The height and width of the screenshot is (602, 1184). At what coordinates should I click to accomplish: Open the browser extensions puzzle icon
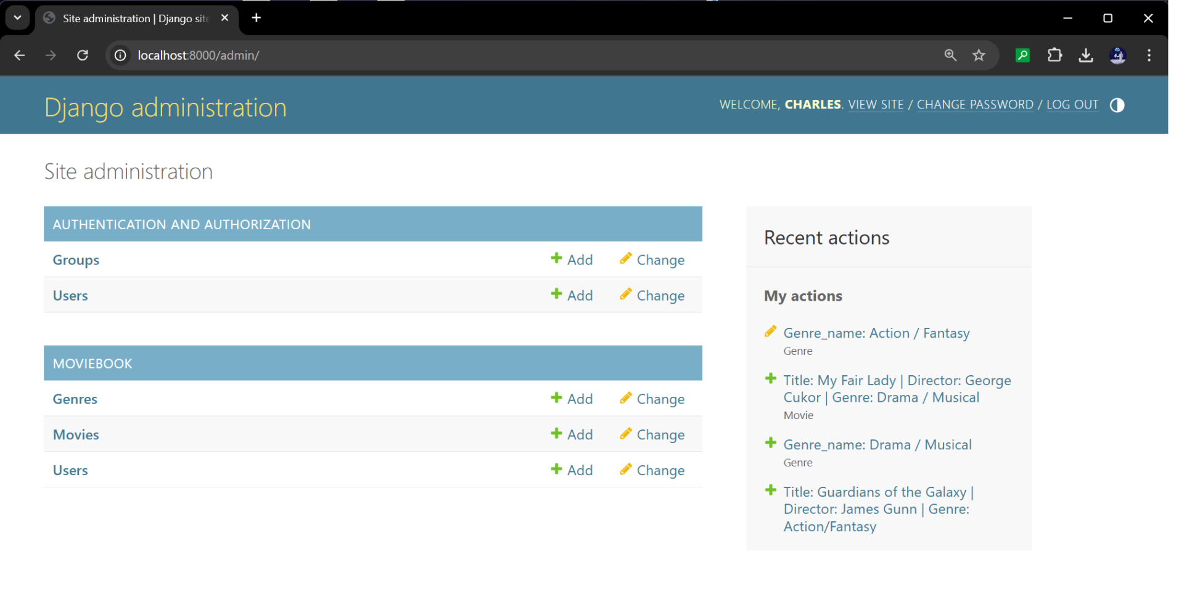point(1054,55)
